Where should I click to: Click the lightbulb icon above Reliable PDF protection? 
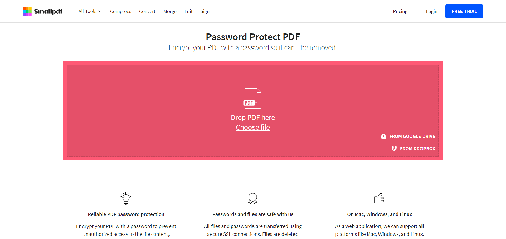tap(126, 198)
